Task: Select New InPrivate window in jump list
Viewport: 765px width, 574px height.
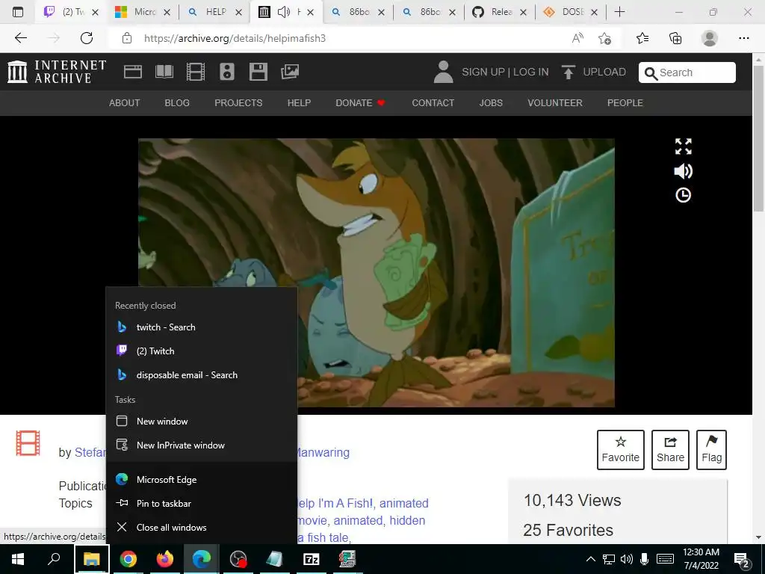Action: [x=202, y=445]
